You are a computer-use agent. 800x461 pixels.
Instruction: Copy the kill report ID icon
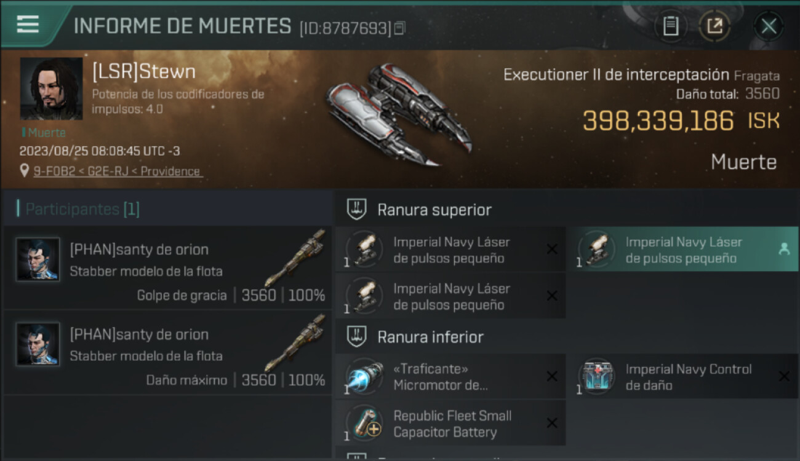399,28
